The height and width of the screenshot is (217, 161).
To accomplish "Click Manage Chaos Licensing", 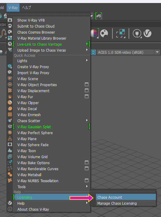I will coord(126,203).
